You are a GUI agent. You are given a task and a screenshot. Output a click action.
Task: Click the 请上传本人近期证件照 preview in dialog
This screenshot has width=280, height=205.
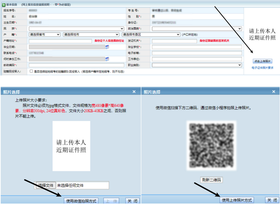click(x=71, y=146)
